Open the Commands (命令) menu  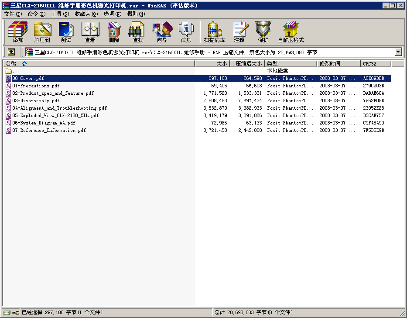point(37,14)
